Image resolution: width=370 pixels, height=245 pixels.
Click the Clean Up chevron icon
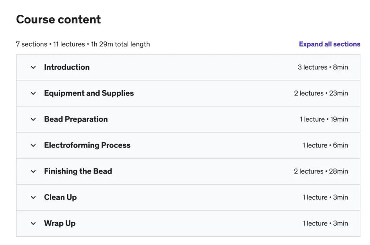tap(33, 197)
